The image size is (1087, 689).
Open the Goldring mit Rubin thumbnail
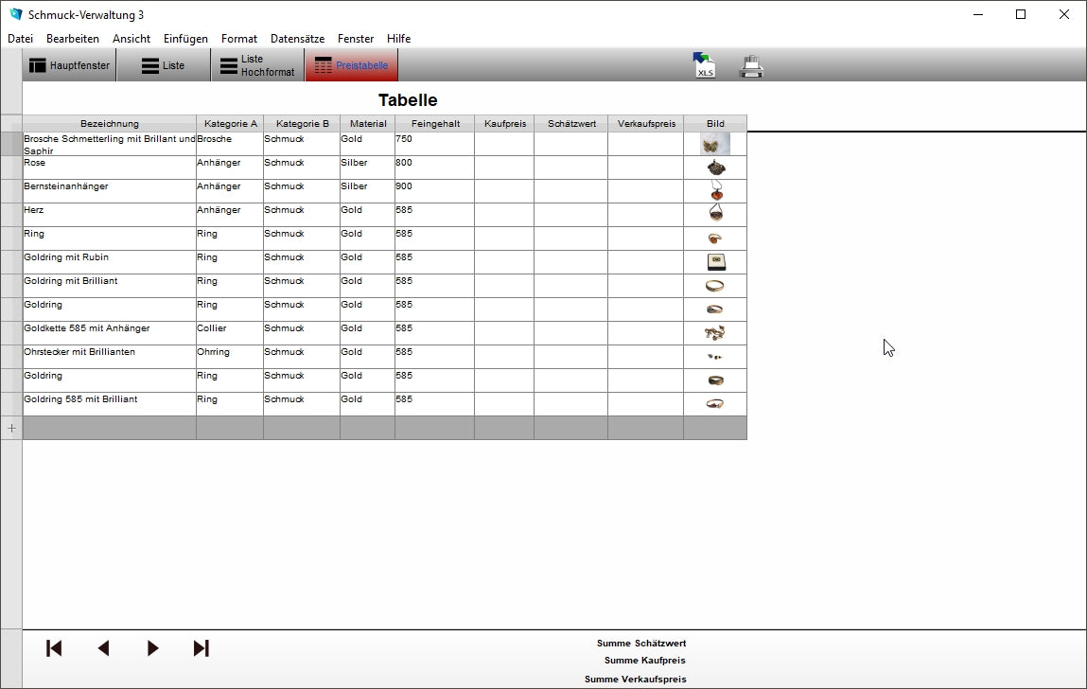pyautogui.click(x=715, y=262)
